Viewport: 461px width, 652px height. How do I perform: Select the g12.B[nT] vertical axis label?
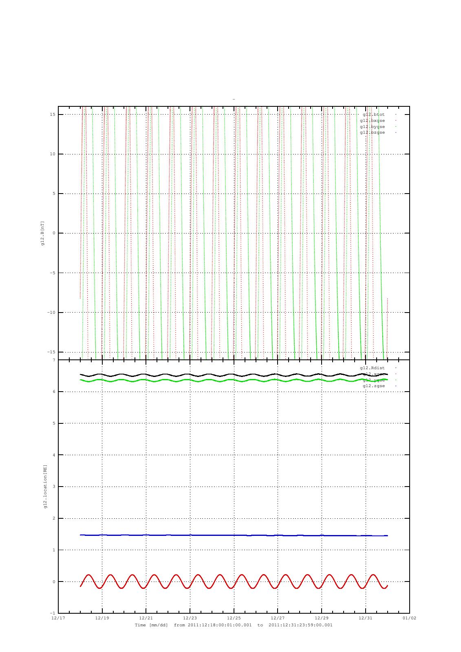(x=43, y=233)
